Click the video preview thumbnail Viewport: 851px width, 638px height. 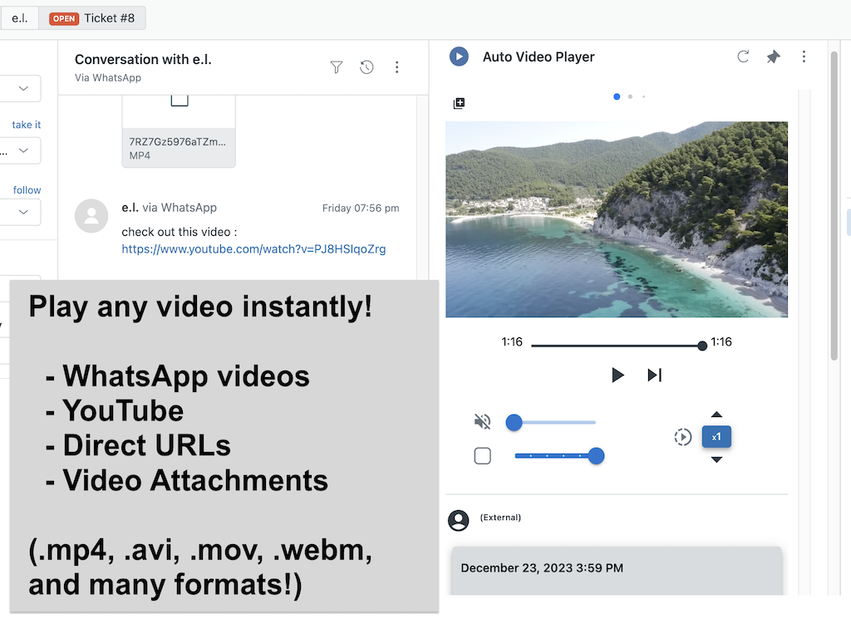617,219
